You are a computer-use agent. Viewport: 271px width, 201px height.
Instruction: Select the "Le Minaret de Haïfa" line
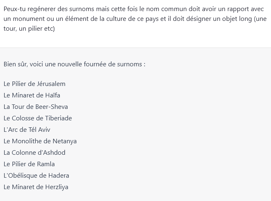(x=32, y=95)
